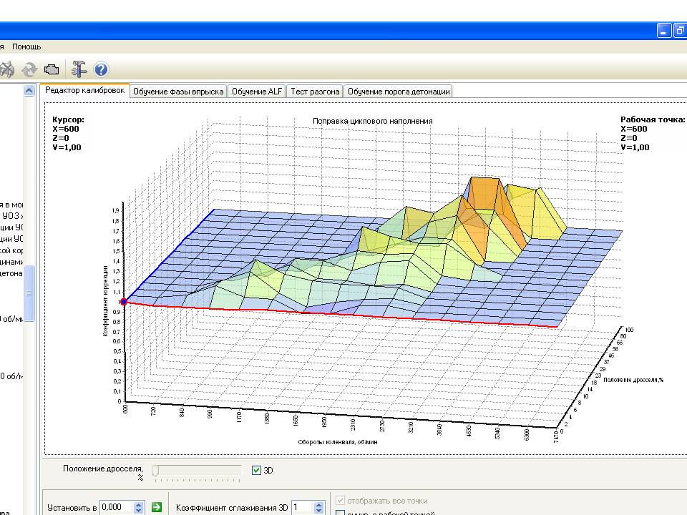Click the Положение дросселя,% chart axis label
The height and width of the screenshot is (515, 687).
[x=633, y=380]
